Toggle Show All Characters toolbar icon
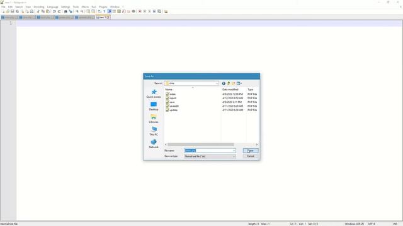 tap(105, 11)
